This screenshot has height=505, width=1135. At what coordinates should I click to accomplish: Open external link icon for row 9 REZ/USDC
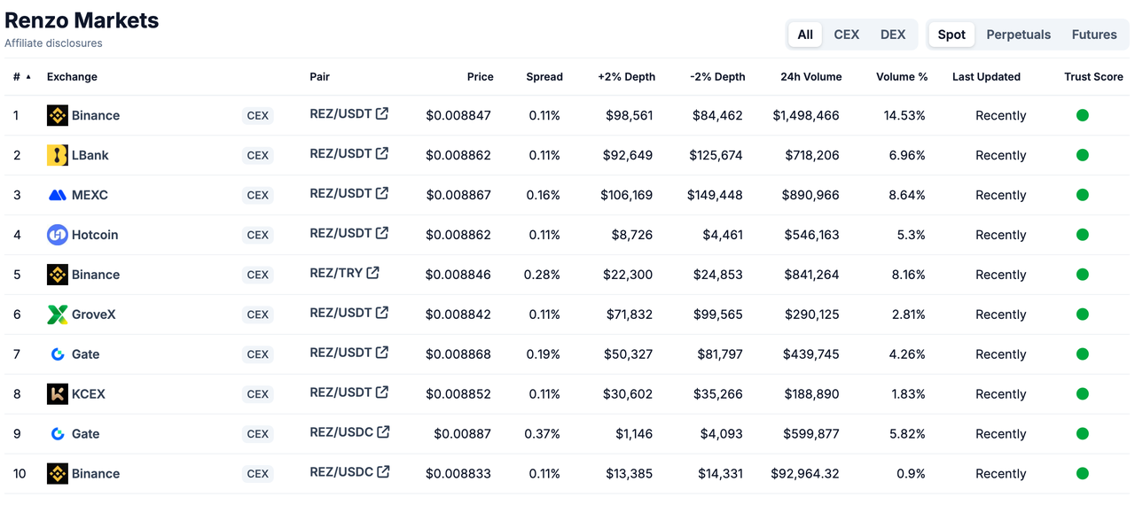(x=383, y=432)
